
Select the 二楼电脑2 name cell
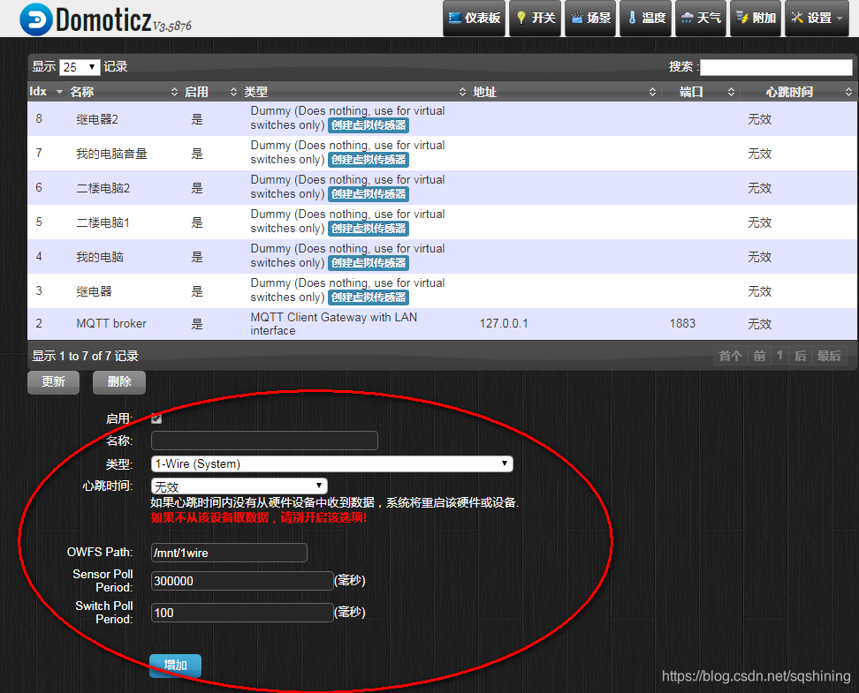tap(103, 188)
